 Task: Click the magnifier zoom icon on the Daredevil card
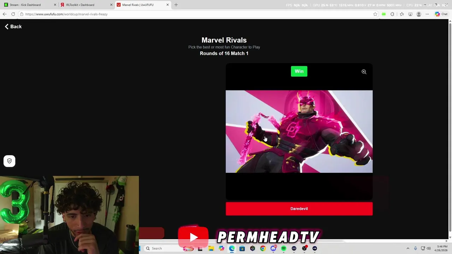point(364,72)
